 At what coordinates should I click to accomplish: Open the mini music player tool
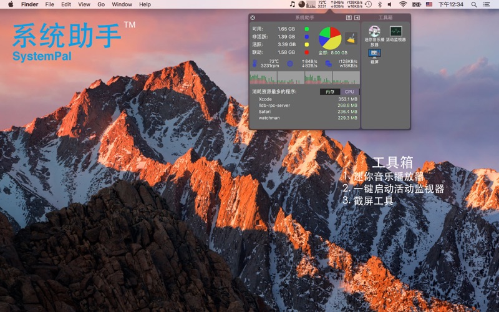pos(374,32)
